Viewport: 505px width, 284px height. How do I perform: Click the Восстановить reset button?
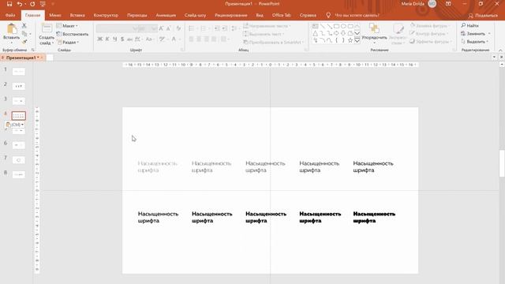point(73,34)
